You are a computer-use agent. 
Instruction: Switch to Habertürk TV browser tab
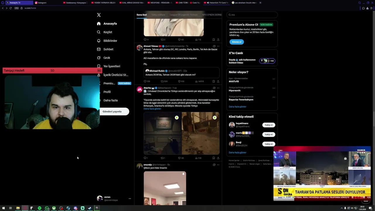click(216, 3)
